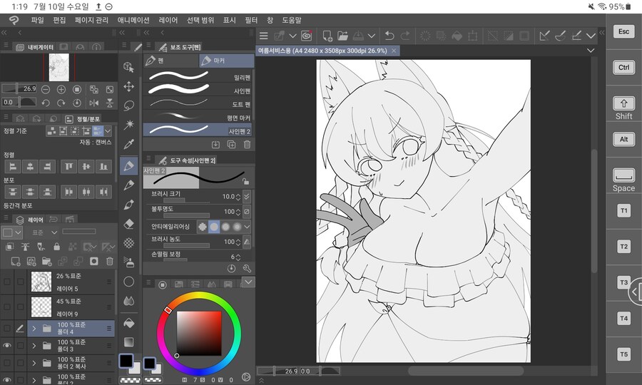Select the Eraser tool
The height and width of the screenshot is (385, 642).
click(x=129, y=224)
